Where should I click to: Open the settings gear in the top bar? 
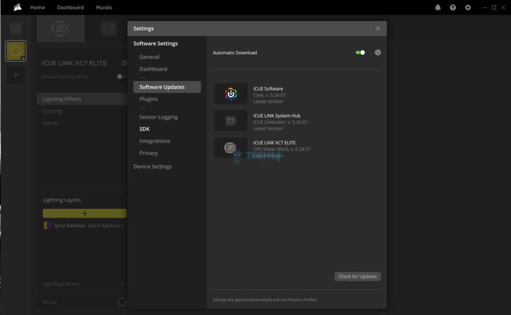pos(468,7)
